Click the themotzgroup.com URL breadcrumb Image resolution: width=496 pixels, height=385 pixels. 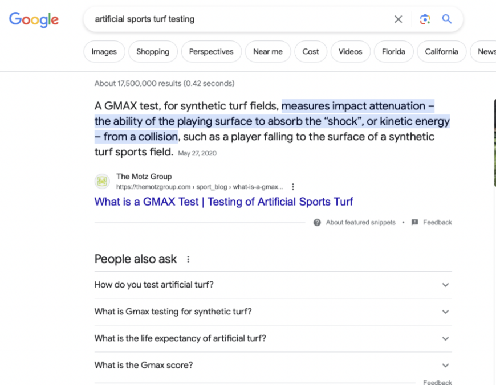[x=200, y=187]
